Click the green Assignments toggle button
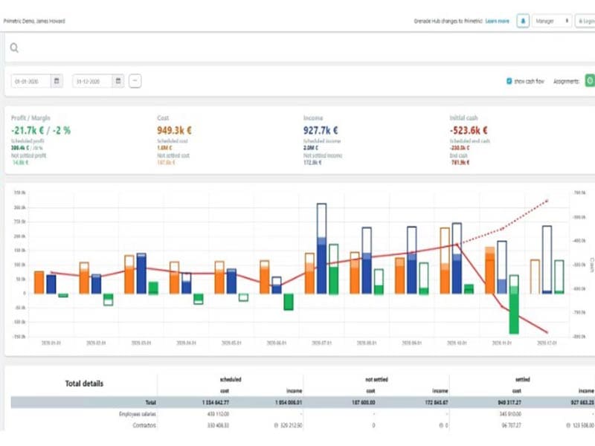The image size is (595, 446). pyautogui.click(x=590, y=81)
